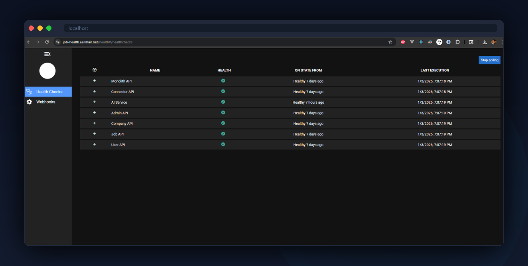The height and width of the screenshot is (266, 528).
Task: Click the healthy check icon on the Job API row
Action: [x=223, y=134]
